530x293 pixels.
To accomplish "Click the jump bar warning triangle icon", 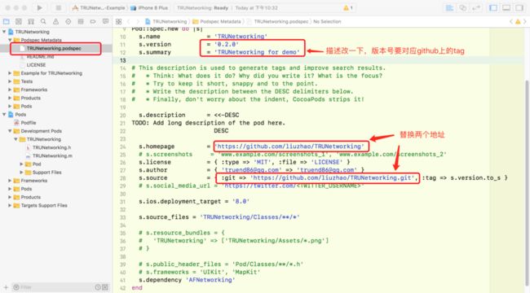I will coord(518,22).
